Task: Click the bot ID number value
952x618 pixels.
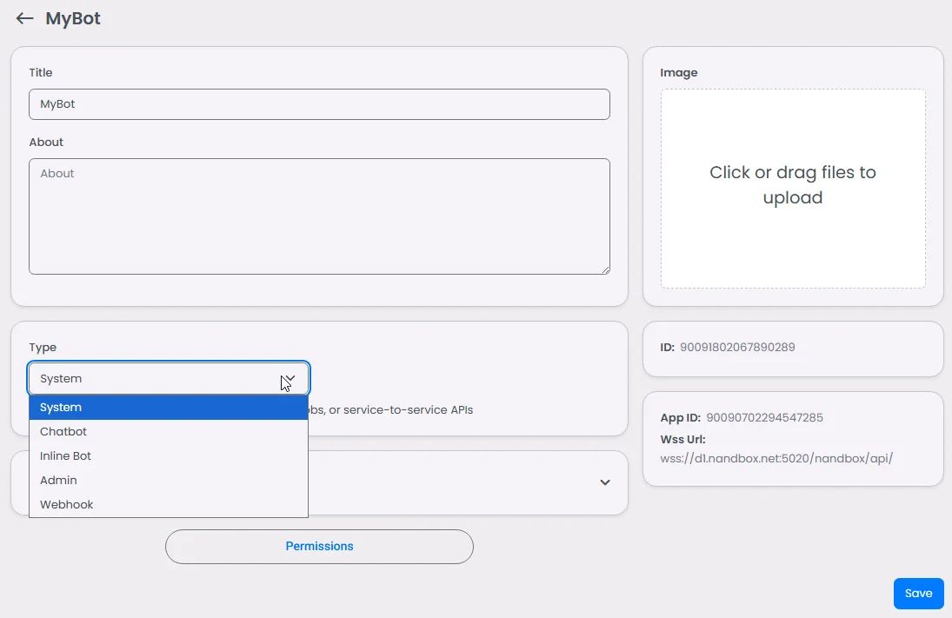Action: tap(737, 348)
